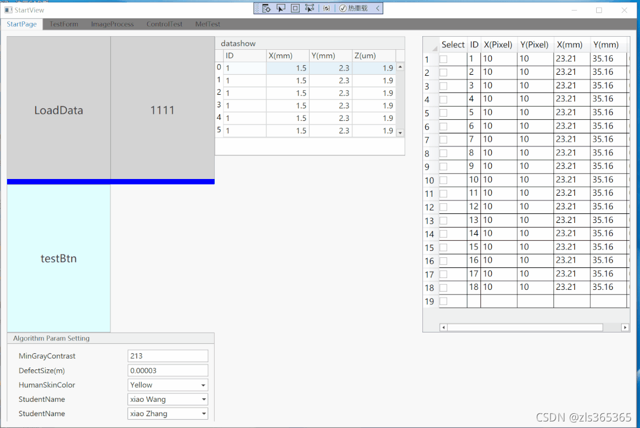Click Z(um) cell 1.9 in datashow row 5
640x428 pixels.
(x=374, y=130)
